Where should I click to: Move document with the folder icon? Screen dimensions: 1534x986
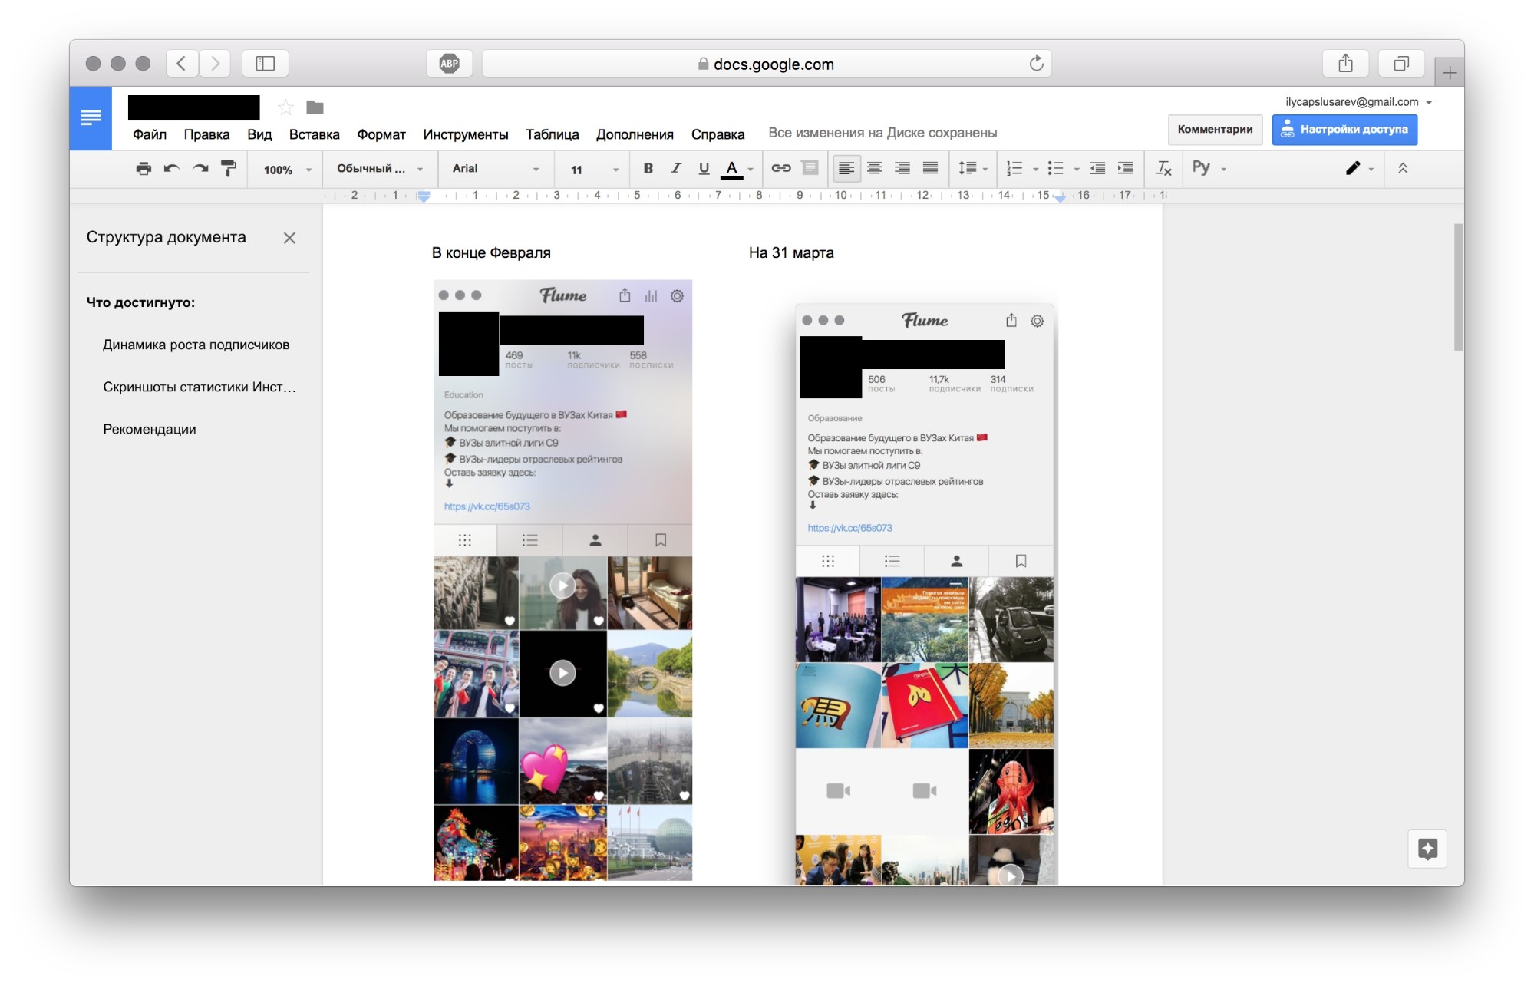click(x=315, y=107)
